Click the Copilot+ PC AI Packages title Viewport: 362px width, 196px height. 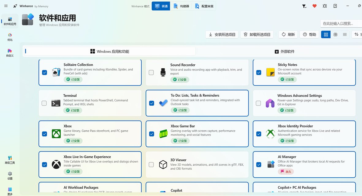pos(297,187)
